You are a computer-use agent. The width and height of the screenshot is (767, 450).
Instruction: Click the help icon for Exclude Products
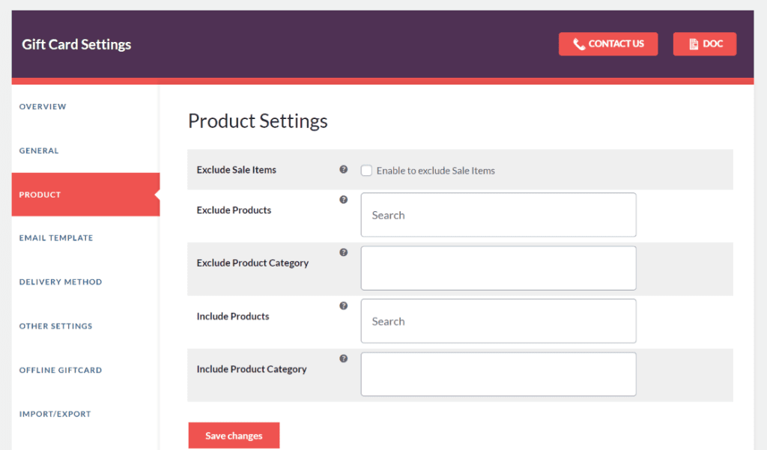[x=343, y=200]
